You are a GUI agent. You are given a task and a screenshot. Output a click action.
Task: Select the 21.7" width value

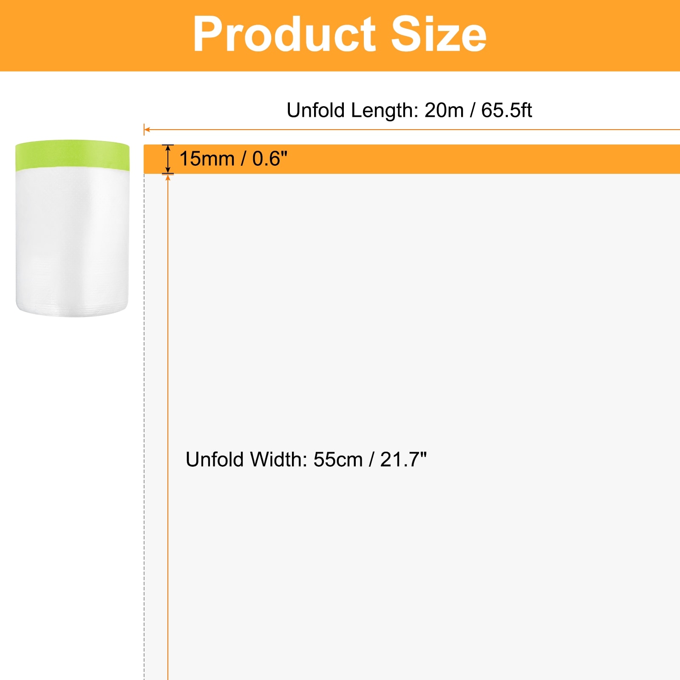tap(403, 459)
